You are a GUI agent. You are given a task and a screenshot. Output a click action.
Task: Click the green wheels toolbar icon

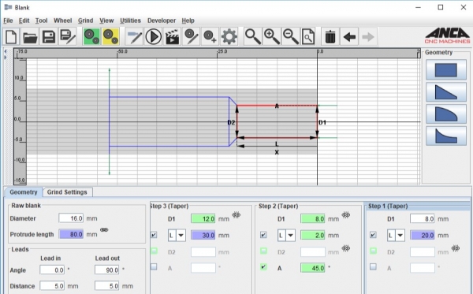(x=91, y=37)
